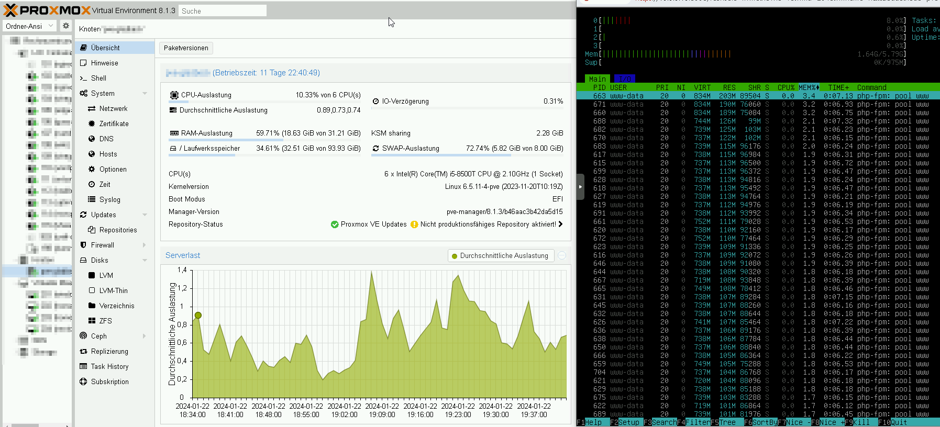
Task: Click the LVM square icon
Action: pyautogui.click(x=92, y=275)
